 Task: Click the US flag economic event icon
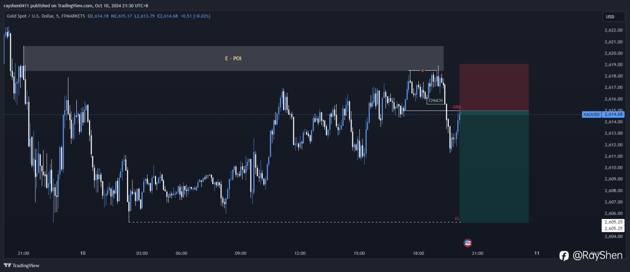pyautogui.click(x=468, y=243)
